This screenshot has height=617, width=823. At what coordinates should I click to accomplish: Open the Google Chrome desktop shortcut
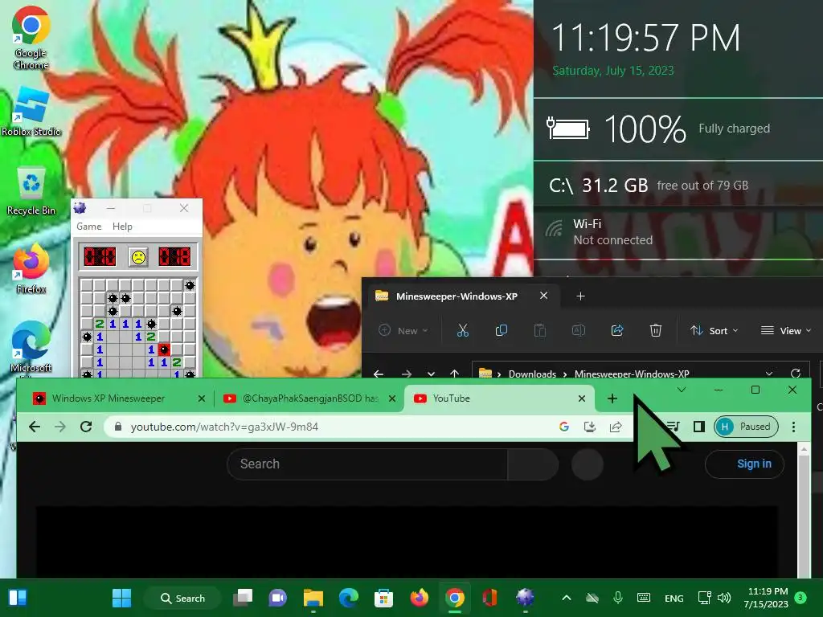(x=31, y=38)
